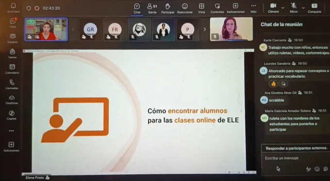Show more apps via sidebar ellipsis
330x181 pixels.
pos(11,131)
